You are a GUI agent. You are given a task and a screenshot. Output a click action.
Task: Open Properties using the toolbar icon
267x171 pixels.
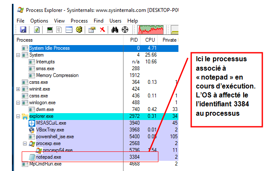click(x=92, y=29)
